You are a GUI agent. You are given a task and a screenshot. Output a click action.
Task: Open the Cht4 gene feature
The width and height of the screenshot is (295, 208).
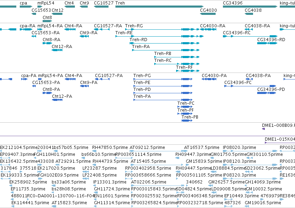[70, 7]
